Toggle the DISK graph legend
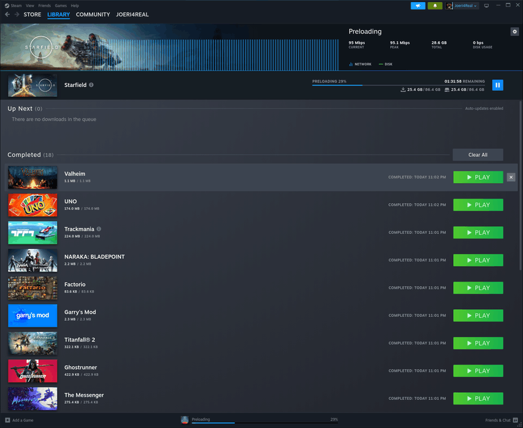Viewport: 523px width, 428px height. (x=386, y=64)
